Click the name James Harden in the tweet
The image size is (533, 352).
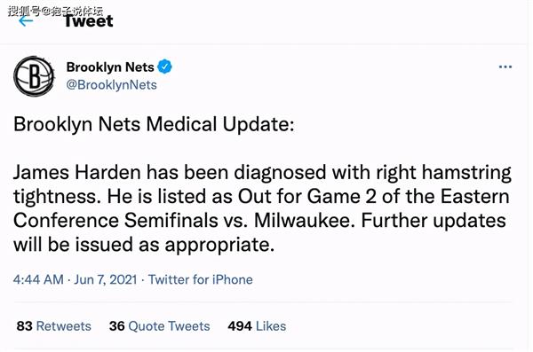coord(76,172)
